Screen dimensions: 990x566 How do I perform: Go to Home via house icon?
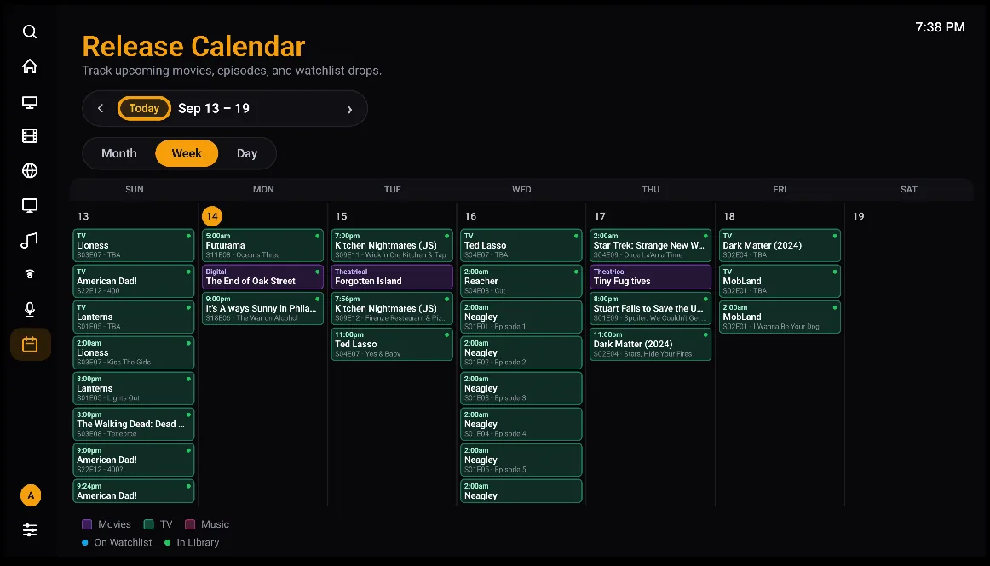click(30, 66)
